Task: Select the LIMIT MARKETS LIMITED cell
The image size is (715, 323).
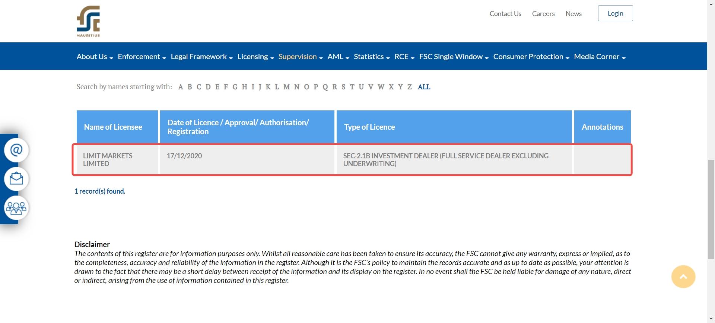Action: pos(117,160)
